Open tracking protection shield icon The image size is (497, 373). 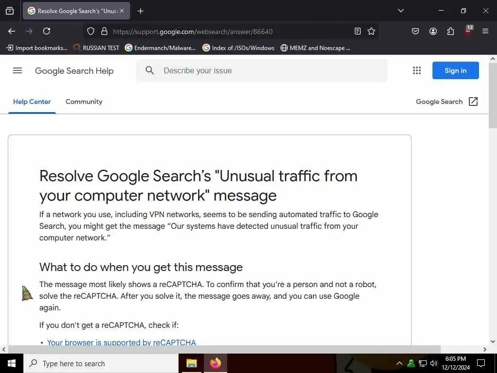coord(91,32)
